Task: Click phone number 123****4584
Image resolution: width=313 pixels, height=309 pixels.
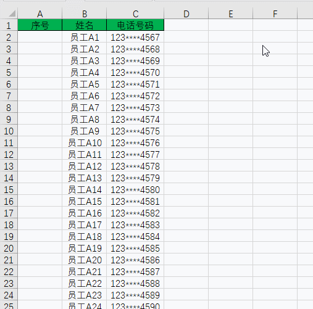Action: coord(135,236)
